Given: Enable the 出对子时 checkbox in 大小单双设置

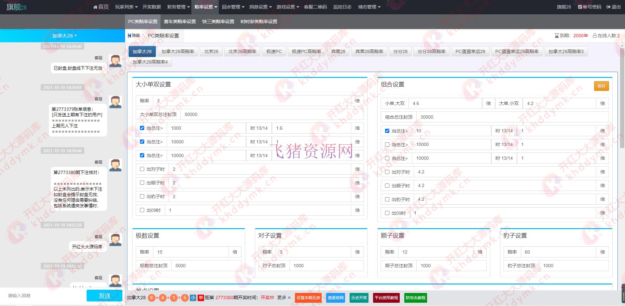Looking at the screenshot, I should point(142,169).
